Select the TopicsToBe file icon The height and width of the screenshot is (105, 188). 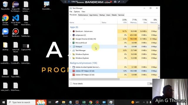tap(16, 73)
